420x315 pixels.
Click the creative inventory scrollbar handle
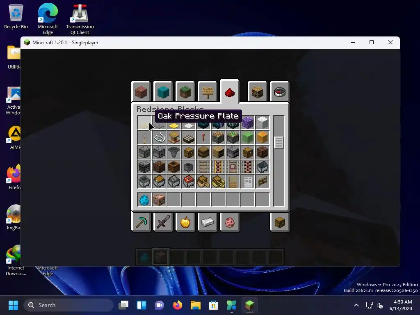(x=279, y=142)
